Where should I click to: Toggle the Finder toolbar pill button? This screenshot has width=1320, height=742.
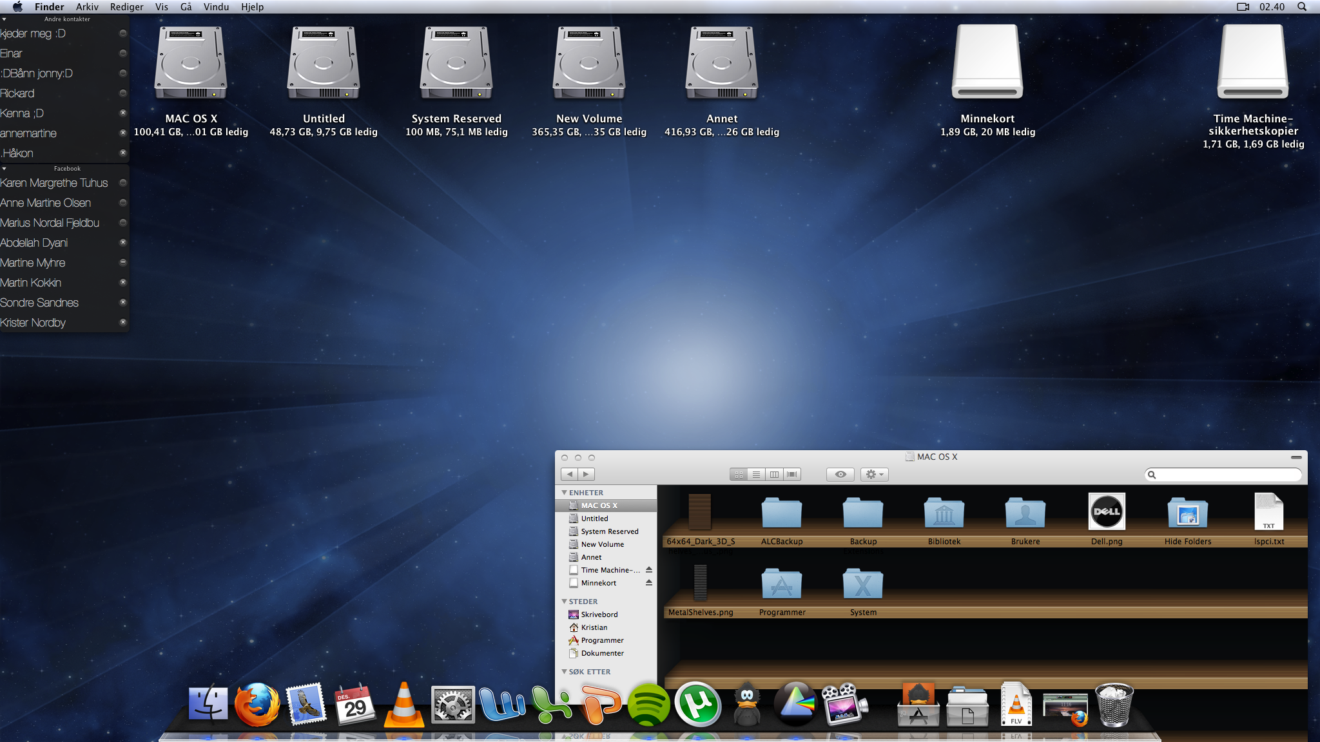click(x=1296, y=457)
